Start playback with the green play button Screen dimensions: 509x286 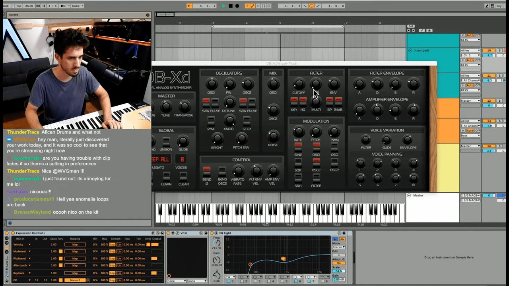click(224, 6)
